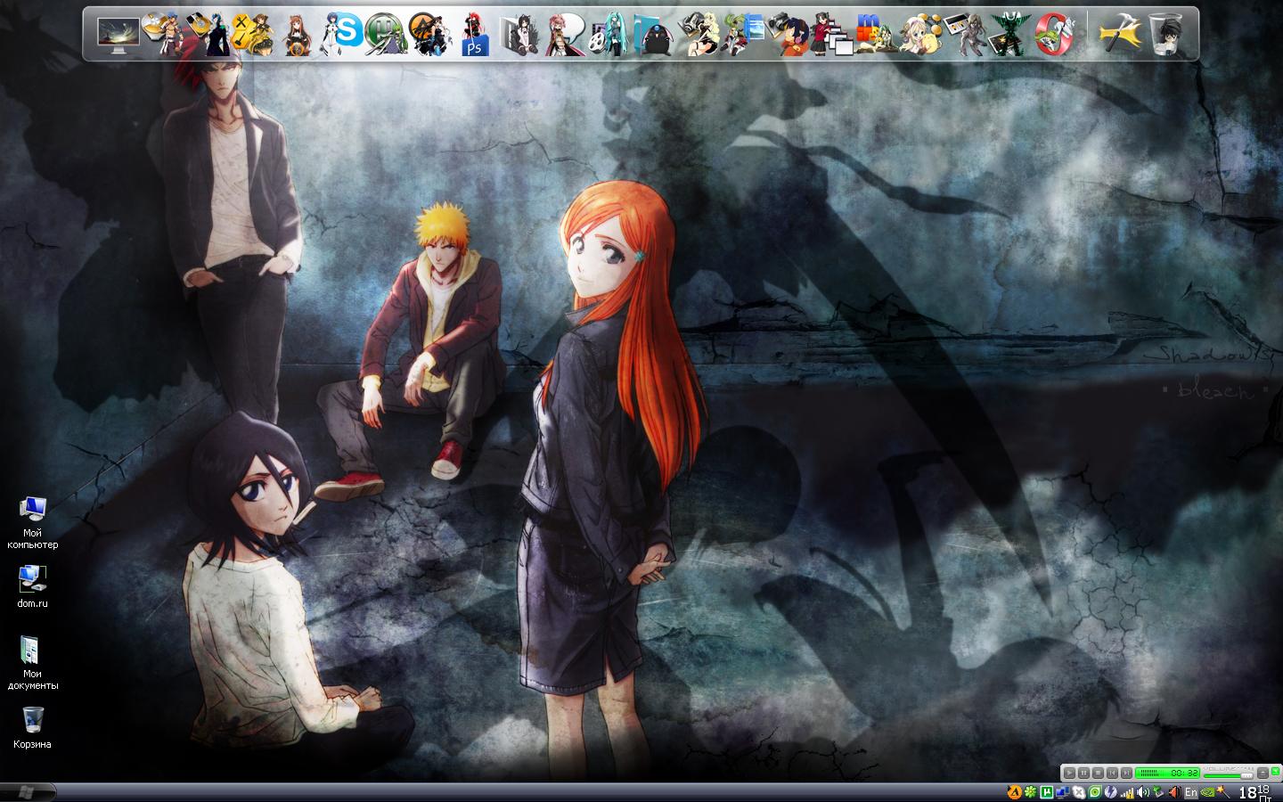Open the Daemon Tools lightning tray icon
The height and width of the screenshot is (802, 1283).
1111,792
